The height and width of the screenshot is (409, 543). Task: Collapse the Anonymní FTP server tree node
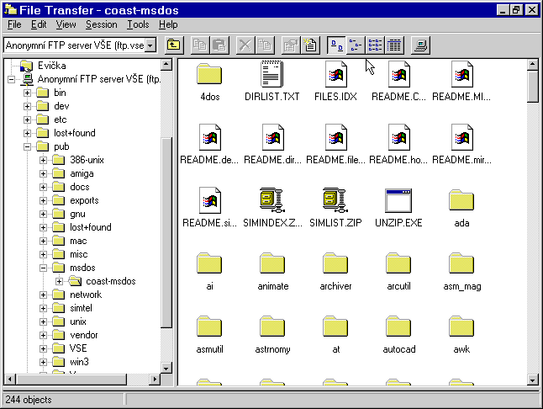[x=11, y=79]
